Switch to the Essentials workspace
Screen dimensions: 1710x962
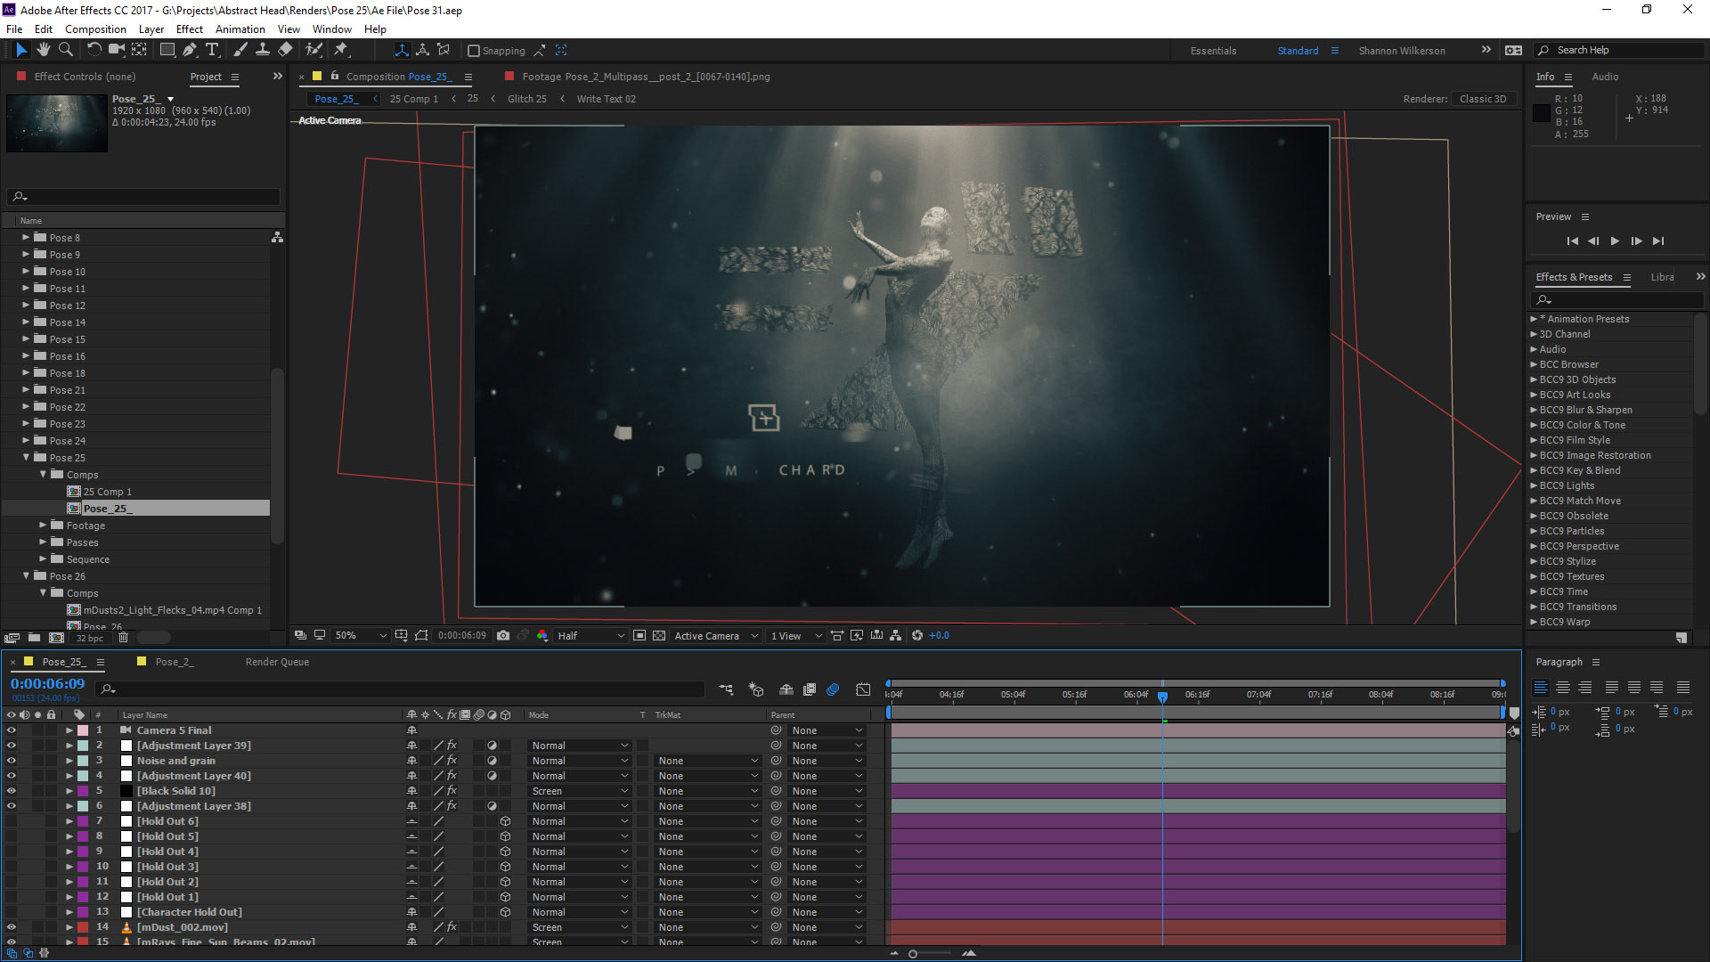point(1213,51)
